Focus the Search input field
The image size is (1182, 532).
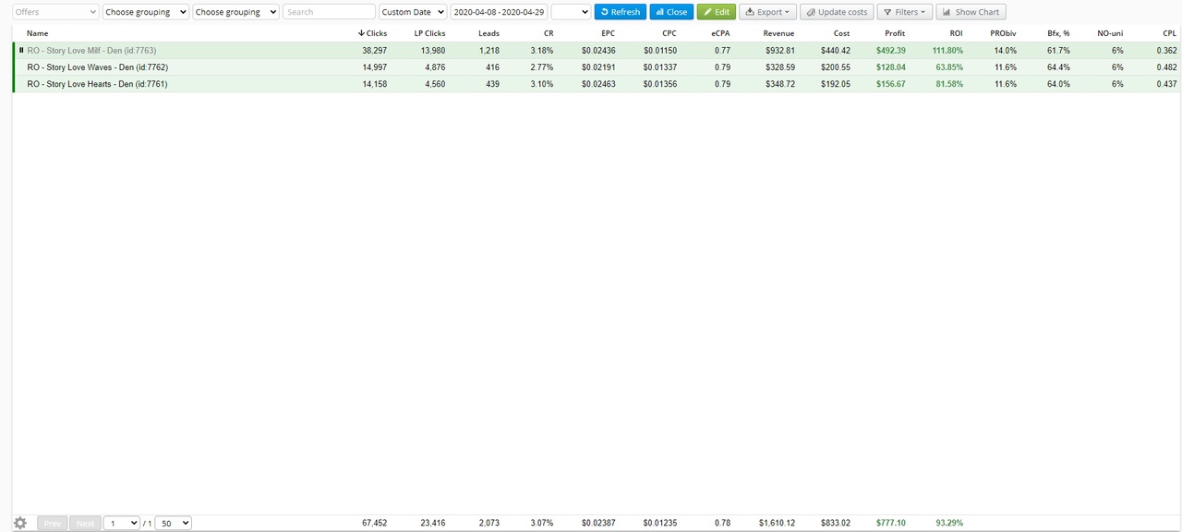click(x=329, y=12)
